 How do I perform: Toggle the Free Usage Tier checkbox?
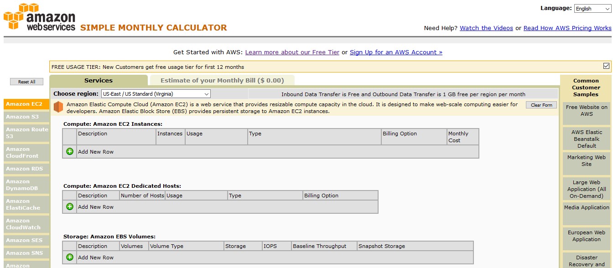click(606, 66)
